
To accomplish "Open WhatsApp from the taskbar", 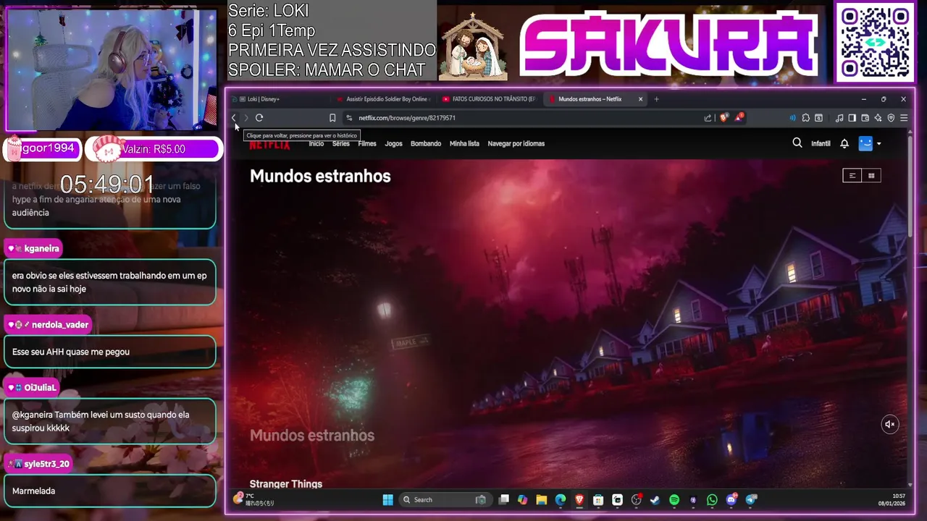I will [712, 499].
